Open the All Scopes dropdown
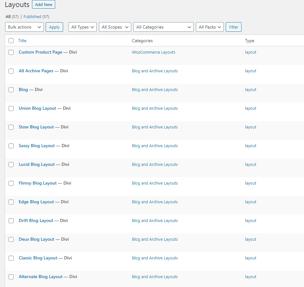This screenshot has width=304, height=287. (115, 27)
